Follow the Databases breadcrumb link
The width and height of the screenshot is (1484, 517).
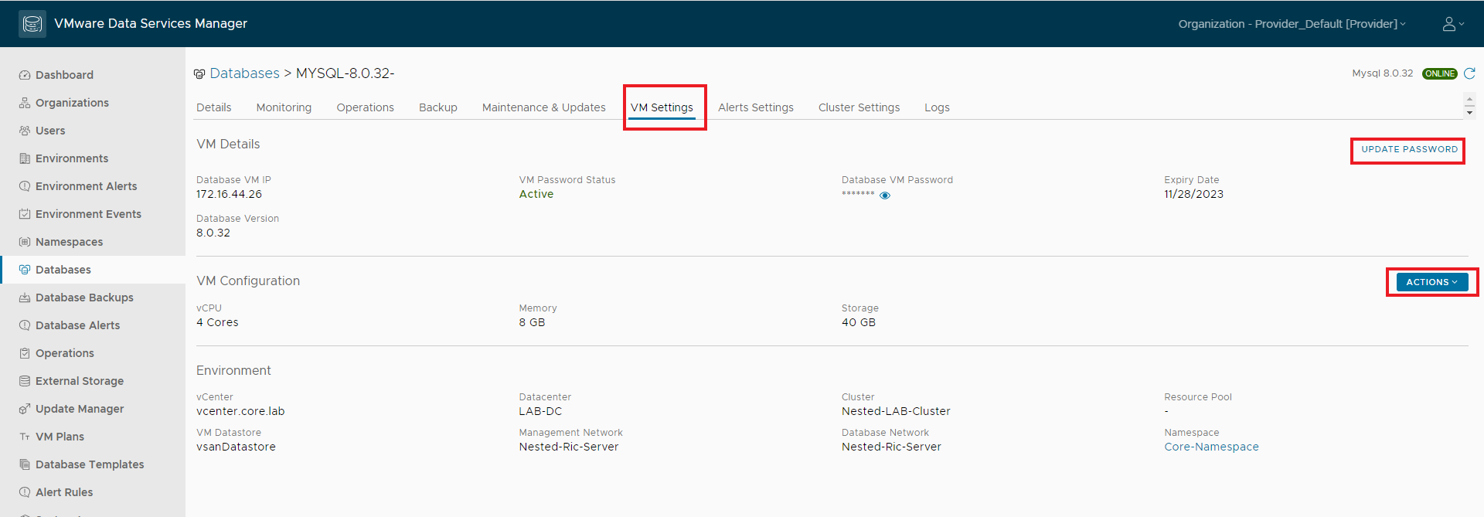244,73
